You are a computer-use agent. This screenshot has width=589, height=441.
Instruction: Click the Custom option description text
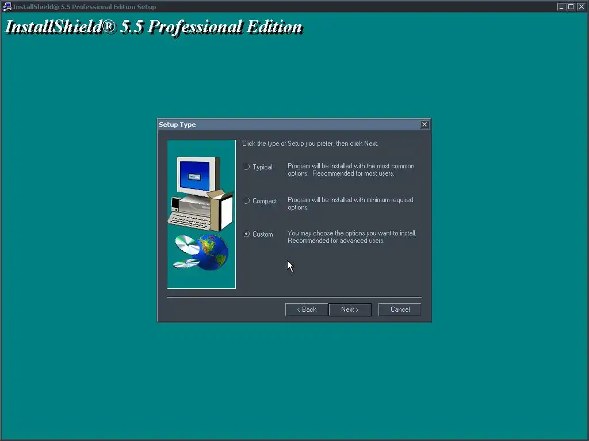(351, 237)
